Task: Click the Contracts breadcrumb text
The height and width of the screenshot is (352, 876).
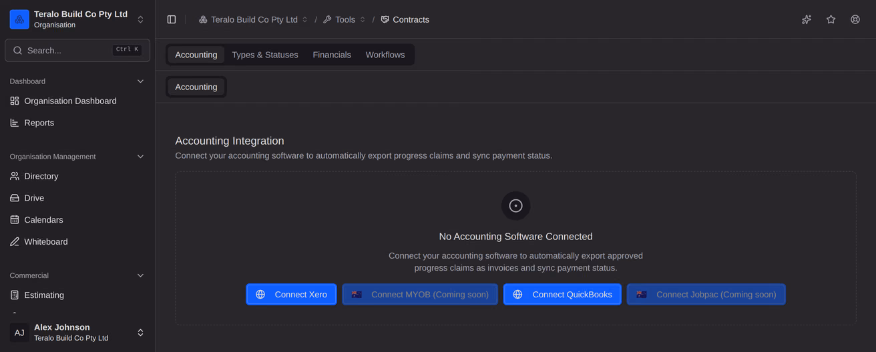Action: point(411,19)
